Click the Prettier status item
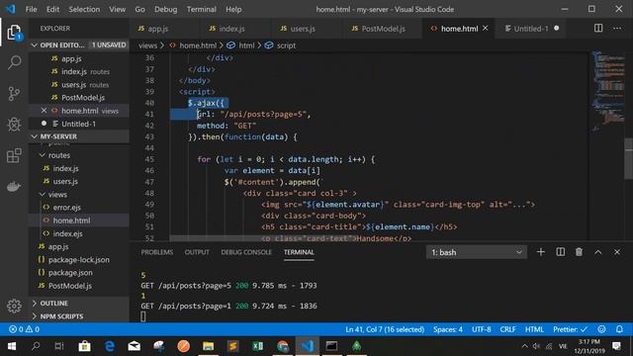 (x=570, y=329)
